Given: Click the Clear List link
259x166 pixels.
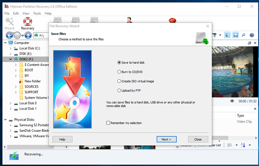Looking at the screenshot, I should (x=215, y=145).
